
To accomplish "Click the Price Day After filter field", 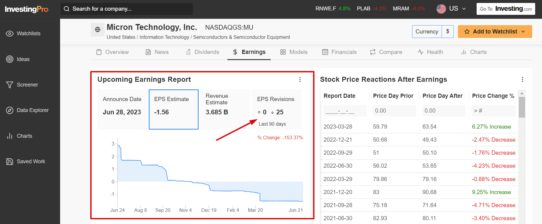I will coord(444,111).
